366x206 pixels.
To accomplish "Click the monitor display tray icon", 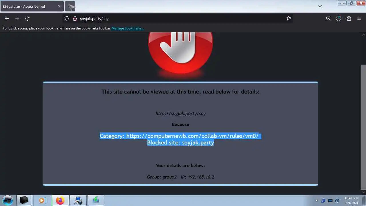I will (330, 201).
